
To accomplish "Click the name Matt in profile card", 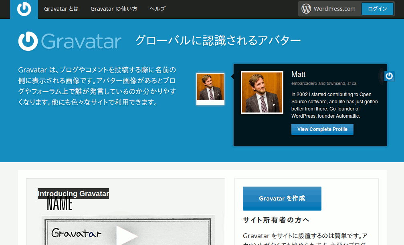I will [x=298, y=74].
